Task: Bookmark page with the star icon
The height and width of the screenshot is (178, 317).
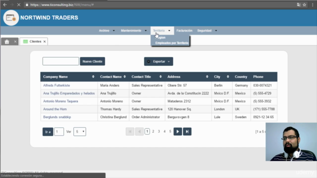Action: pyautogui.click(x=305, y=4)
